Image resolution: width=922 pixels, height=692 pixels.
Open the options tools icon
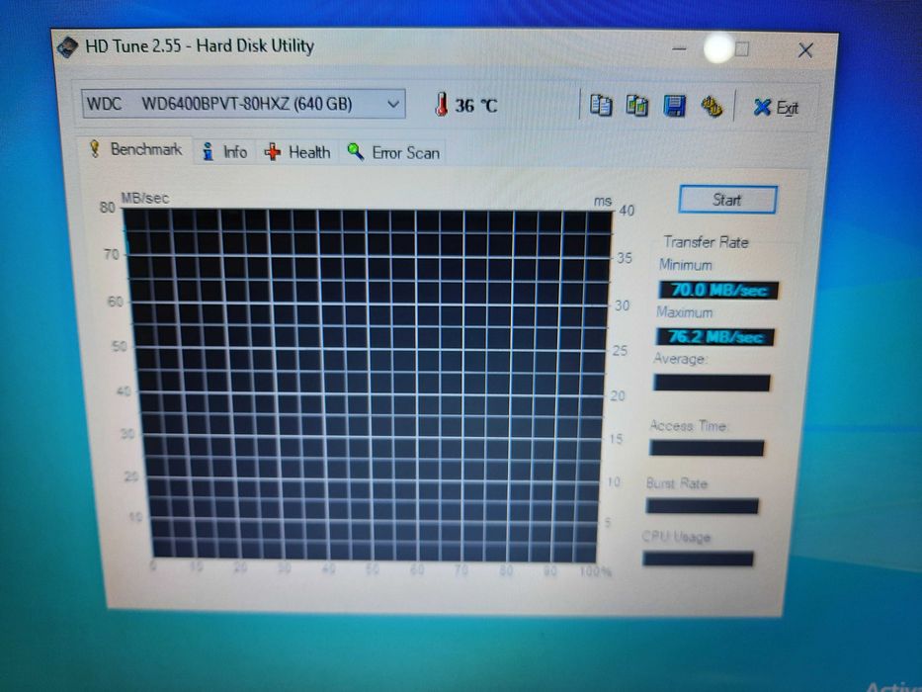pos(712,107)
